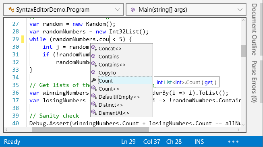
Task: Click 'losingNumbers' variable on line 37
Action: (64, 101)
